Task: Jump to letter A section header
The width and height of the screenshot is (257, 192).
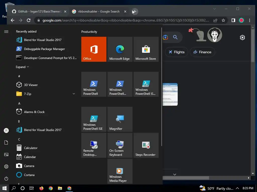Action: [x=19, y=103]
